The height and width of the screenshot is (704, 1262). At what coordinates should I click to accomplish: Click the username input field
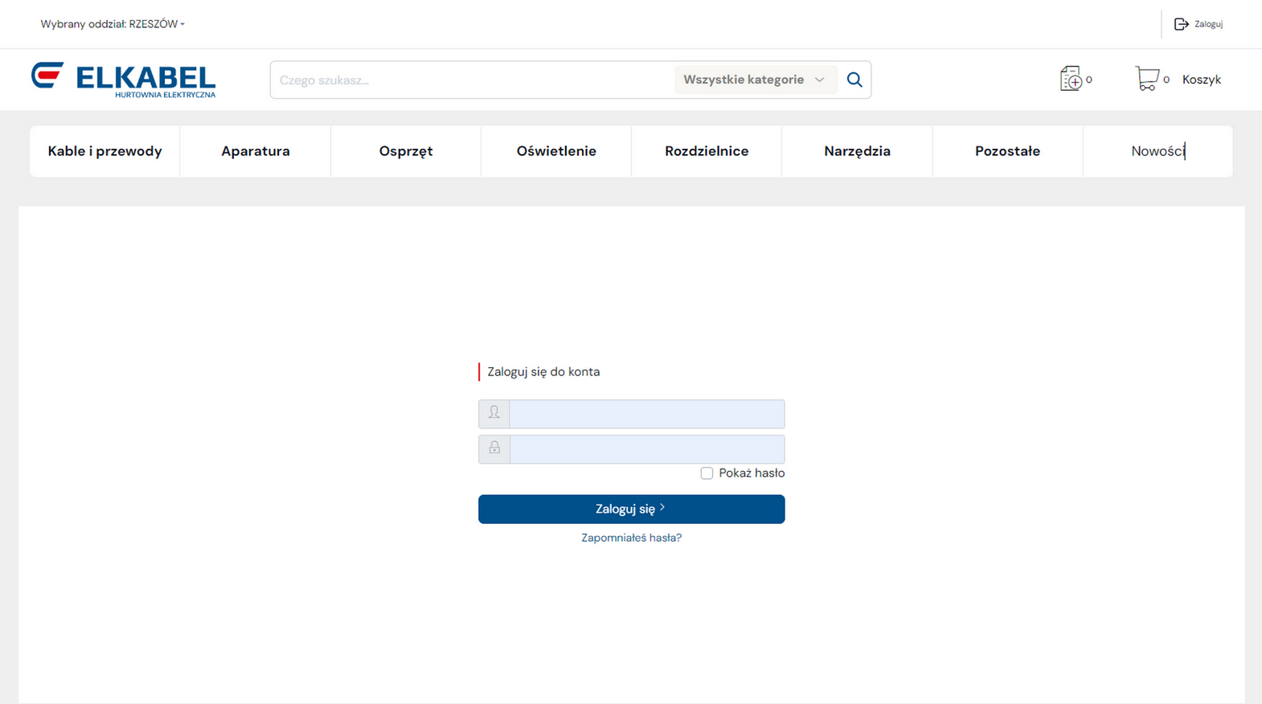click(x=646, y=414)
